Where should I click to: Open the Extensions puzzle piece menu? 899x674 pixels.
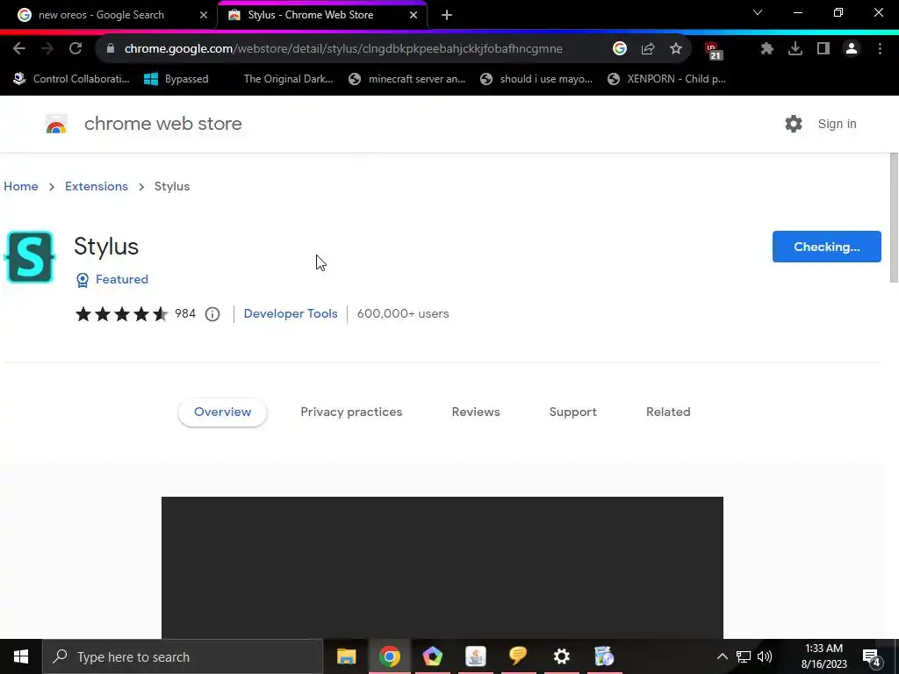767,49
